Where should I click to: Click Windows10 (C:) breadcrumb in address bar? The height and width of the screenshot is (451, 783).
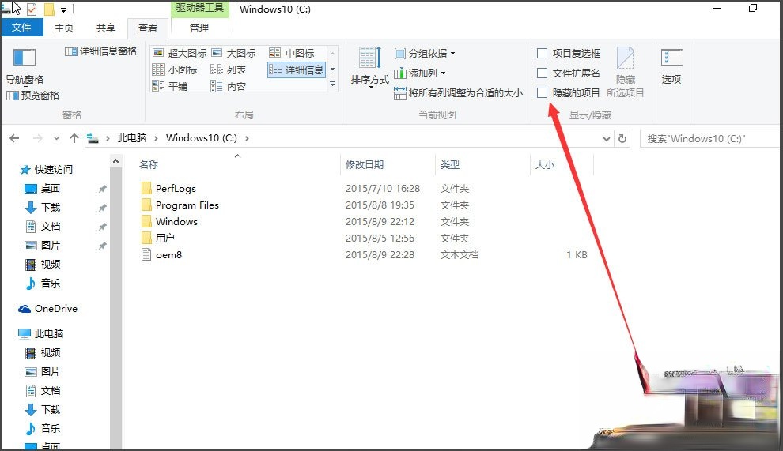click(201, 138)
